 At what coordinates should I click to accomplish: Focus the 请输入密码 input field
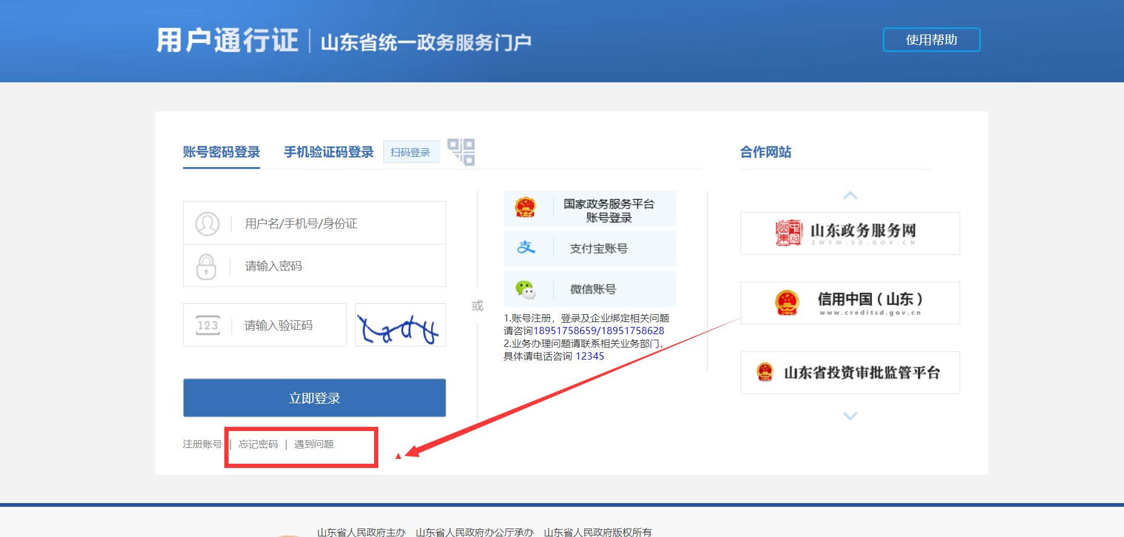(315, 266)
